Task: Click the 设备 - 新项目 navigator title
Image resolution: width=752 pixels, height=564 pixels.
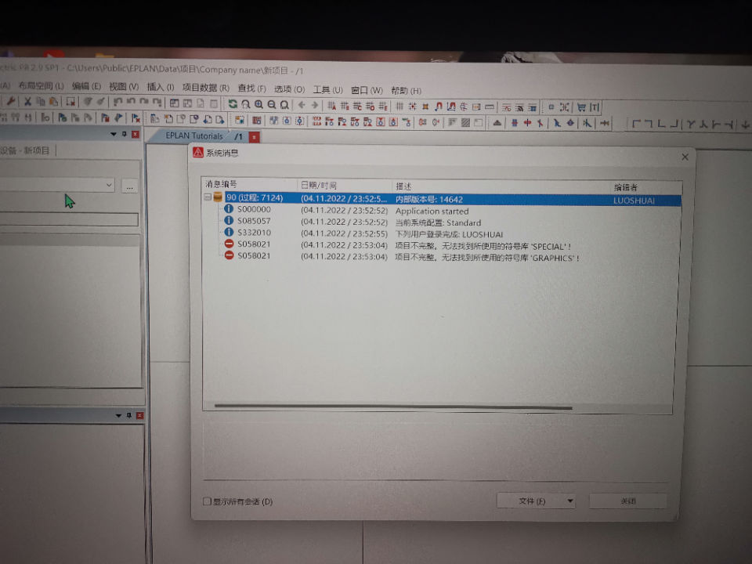Action: pos(25,150)
